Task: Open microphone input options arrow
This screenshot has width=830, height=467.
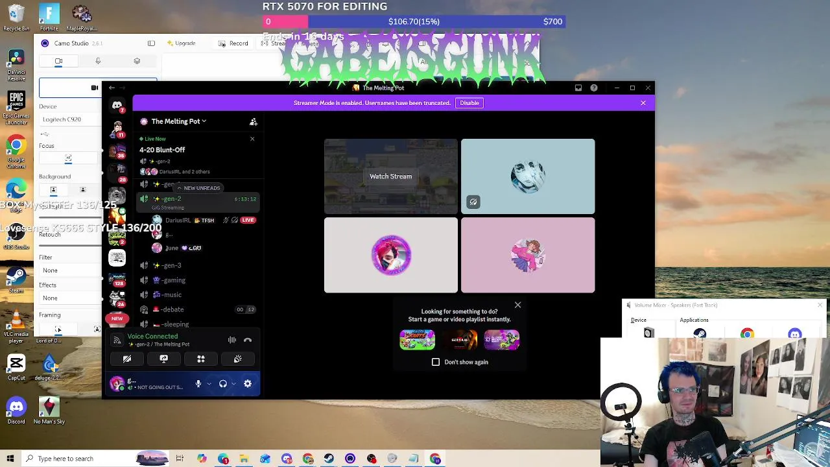Action: 209,384
